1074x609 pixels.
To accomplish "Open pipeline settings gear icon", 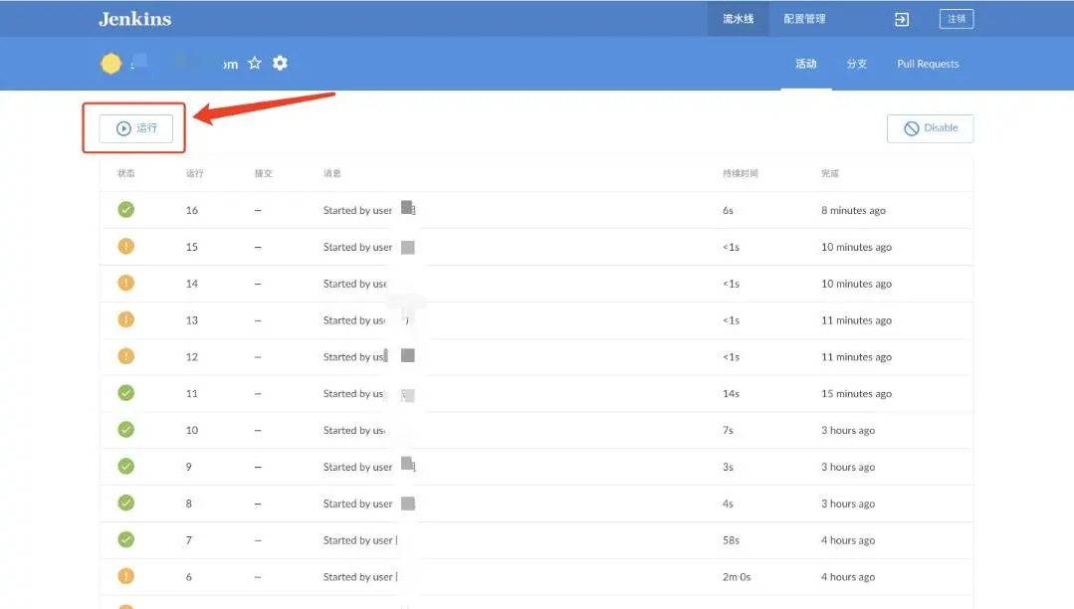I will pyautogui.click(x=280, y=64).
